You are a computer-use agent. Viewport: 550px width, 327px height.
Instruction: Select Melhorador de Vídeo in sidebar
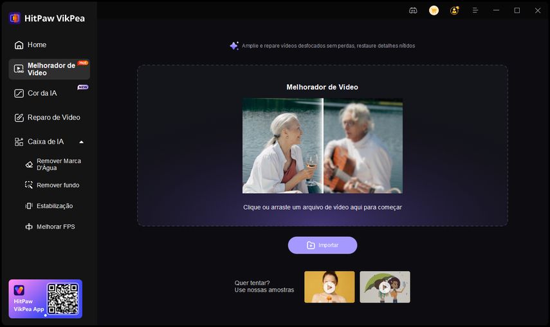(50, 69)
